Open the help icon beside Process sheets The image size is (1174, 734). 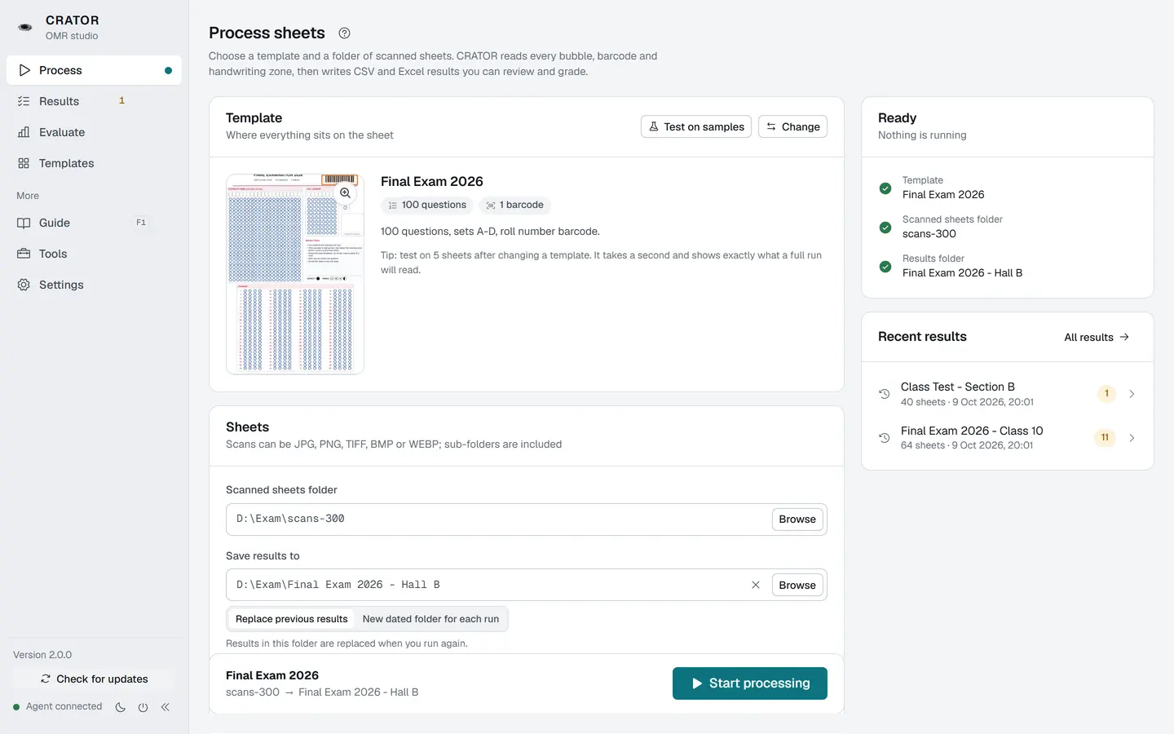(344, 33)
